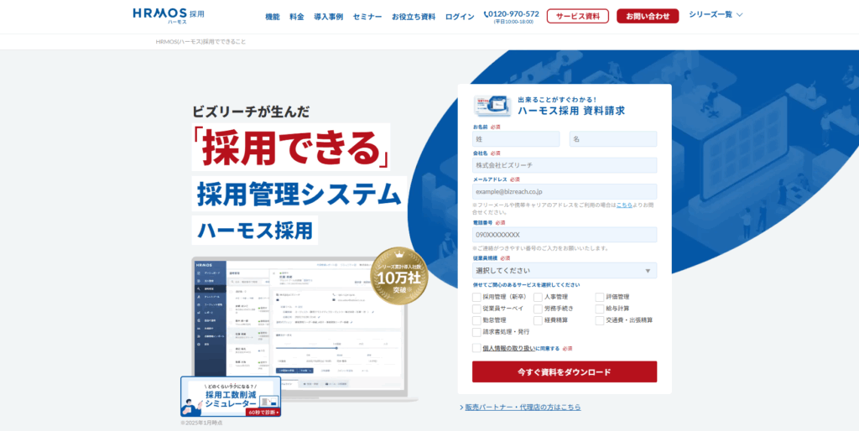Tick the 個人情報の取り扱い consent checkbox

(x=476, y=348)
